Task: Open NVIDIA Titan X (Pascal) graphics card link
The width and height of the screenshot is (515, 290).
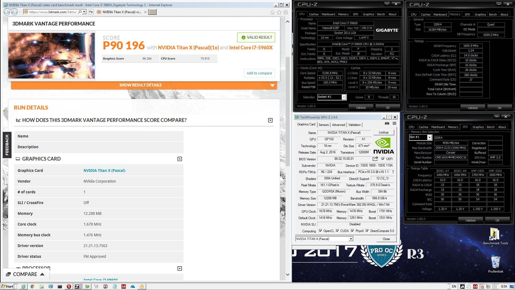Action: [104, 171]
